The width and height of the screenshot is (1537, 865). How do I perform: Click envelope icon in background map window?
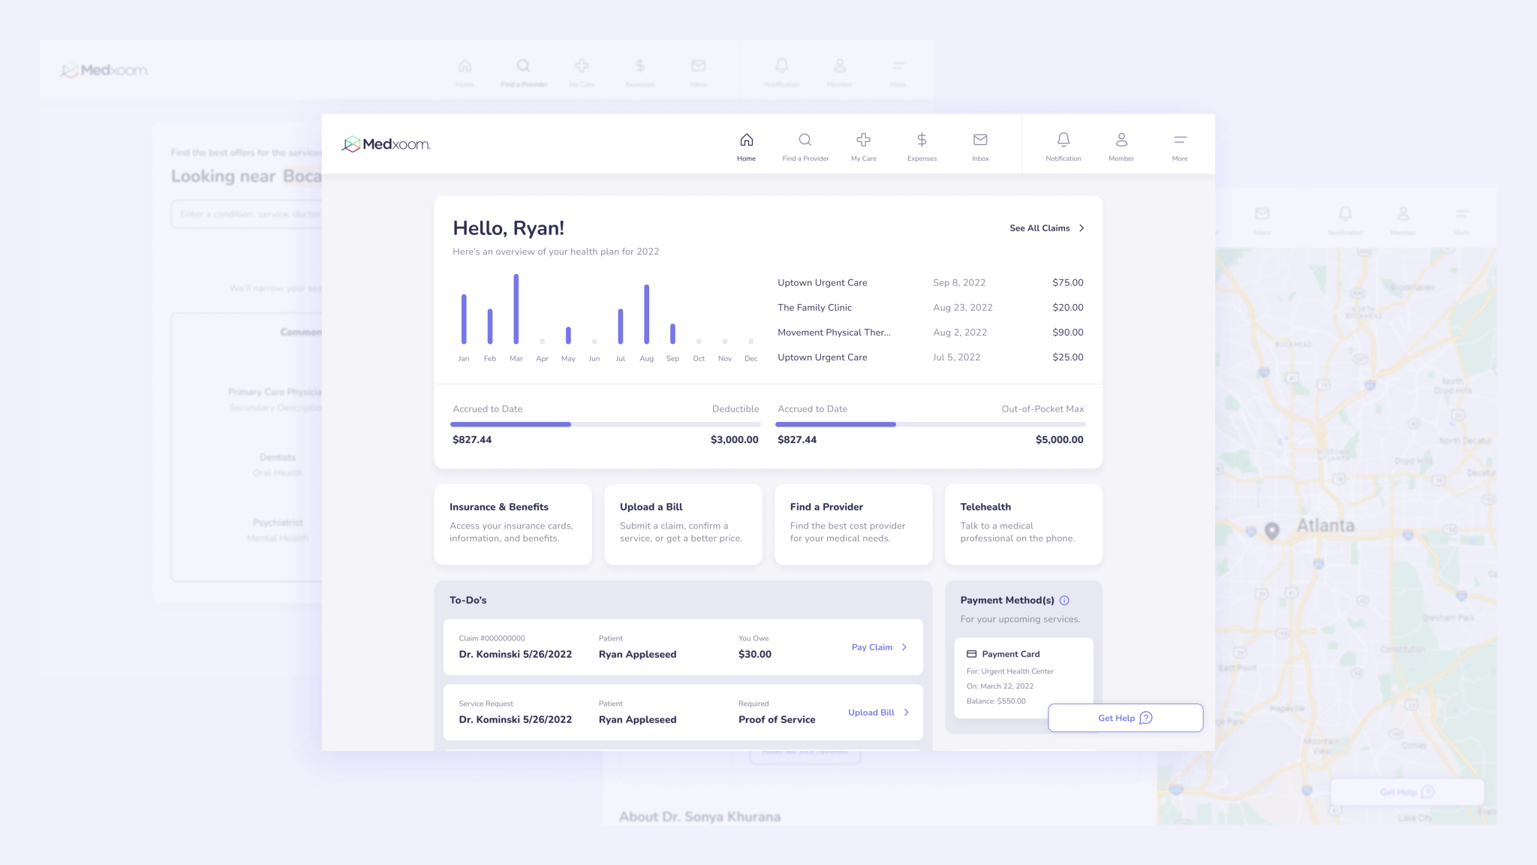point(1262,214)
